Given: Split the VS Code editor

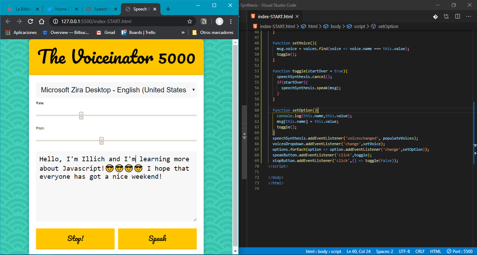Looking at the screenshot, I should (458, 16).
